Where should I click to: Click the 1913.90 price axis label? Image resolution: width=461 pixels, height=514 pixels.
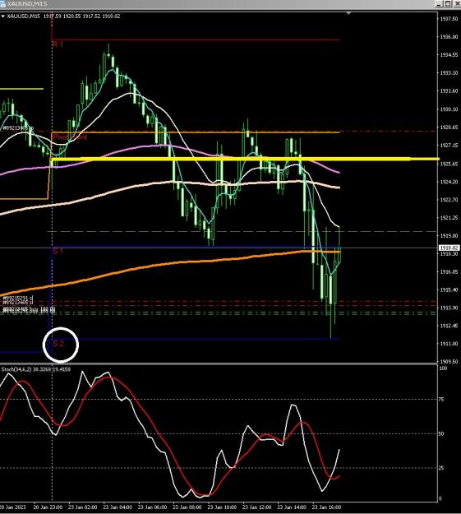point(449,308)
